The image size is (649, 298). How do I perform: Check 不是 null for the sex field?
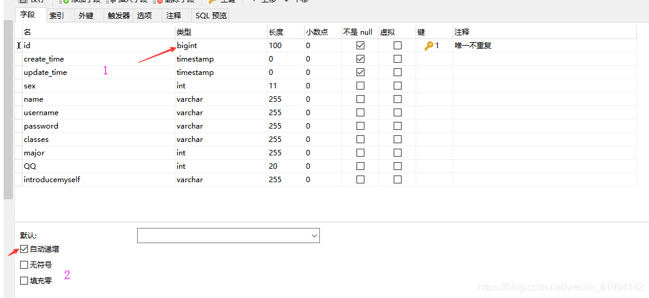[360, 86]
